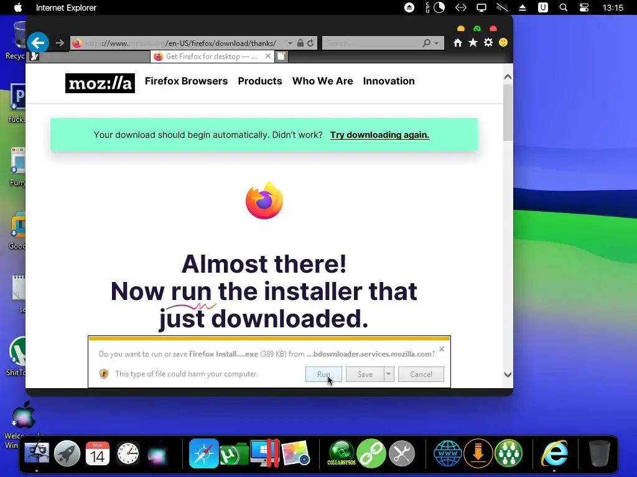Open the Tools gear icon
This screenshot has width=637, height=477.
(x=488, y=43)
